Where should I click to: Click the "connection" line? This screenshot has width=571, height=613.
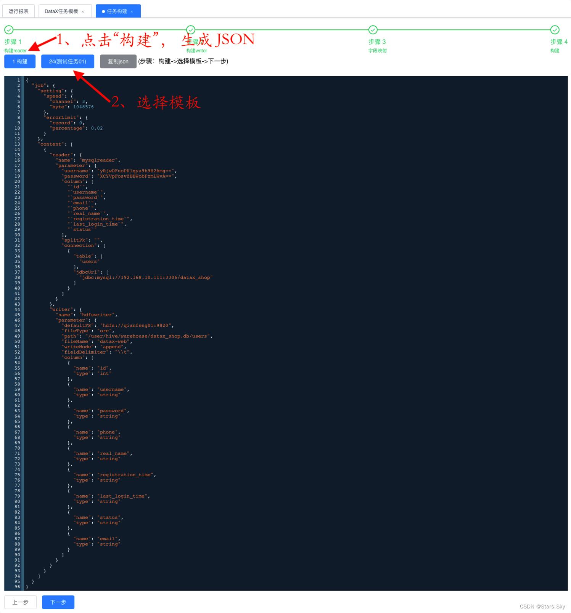84,245
